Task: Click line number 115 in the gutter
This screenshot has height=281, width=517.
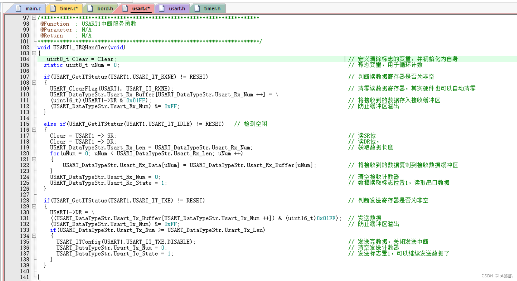Action: pos(24,124)
